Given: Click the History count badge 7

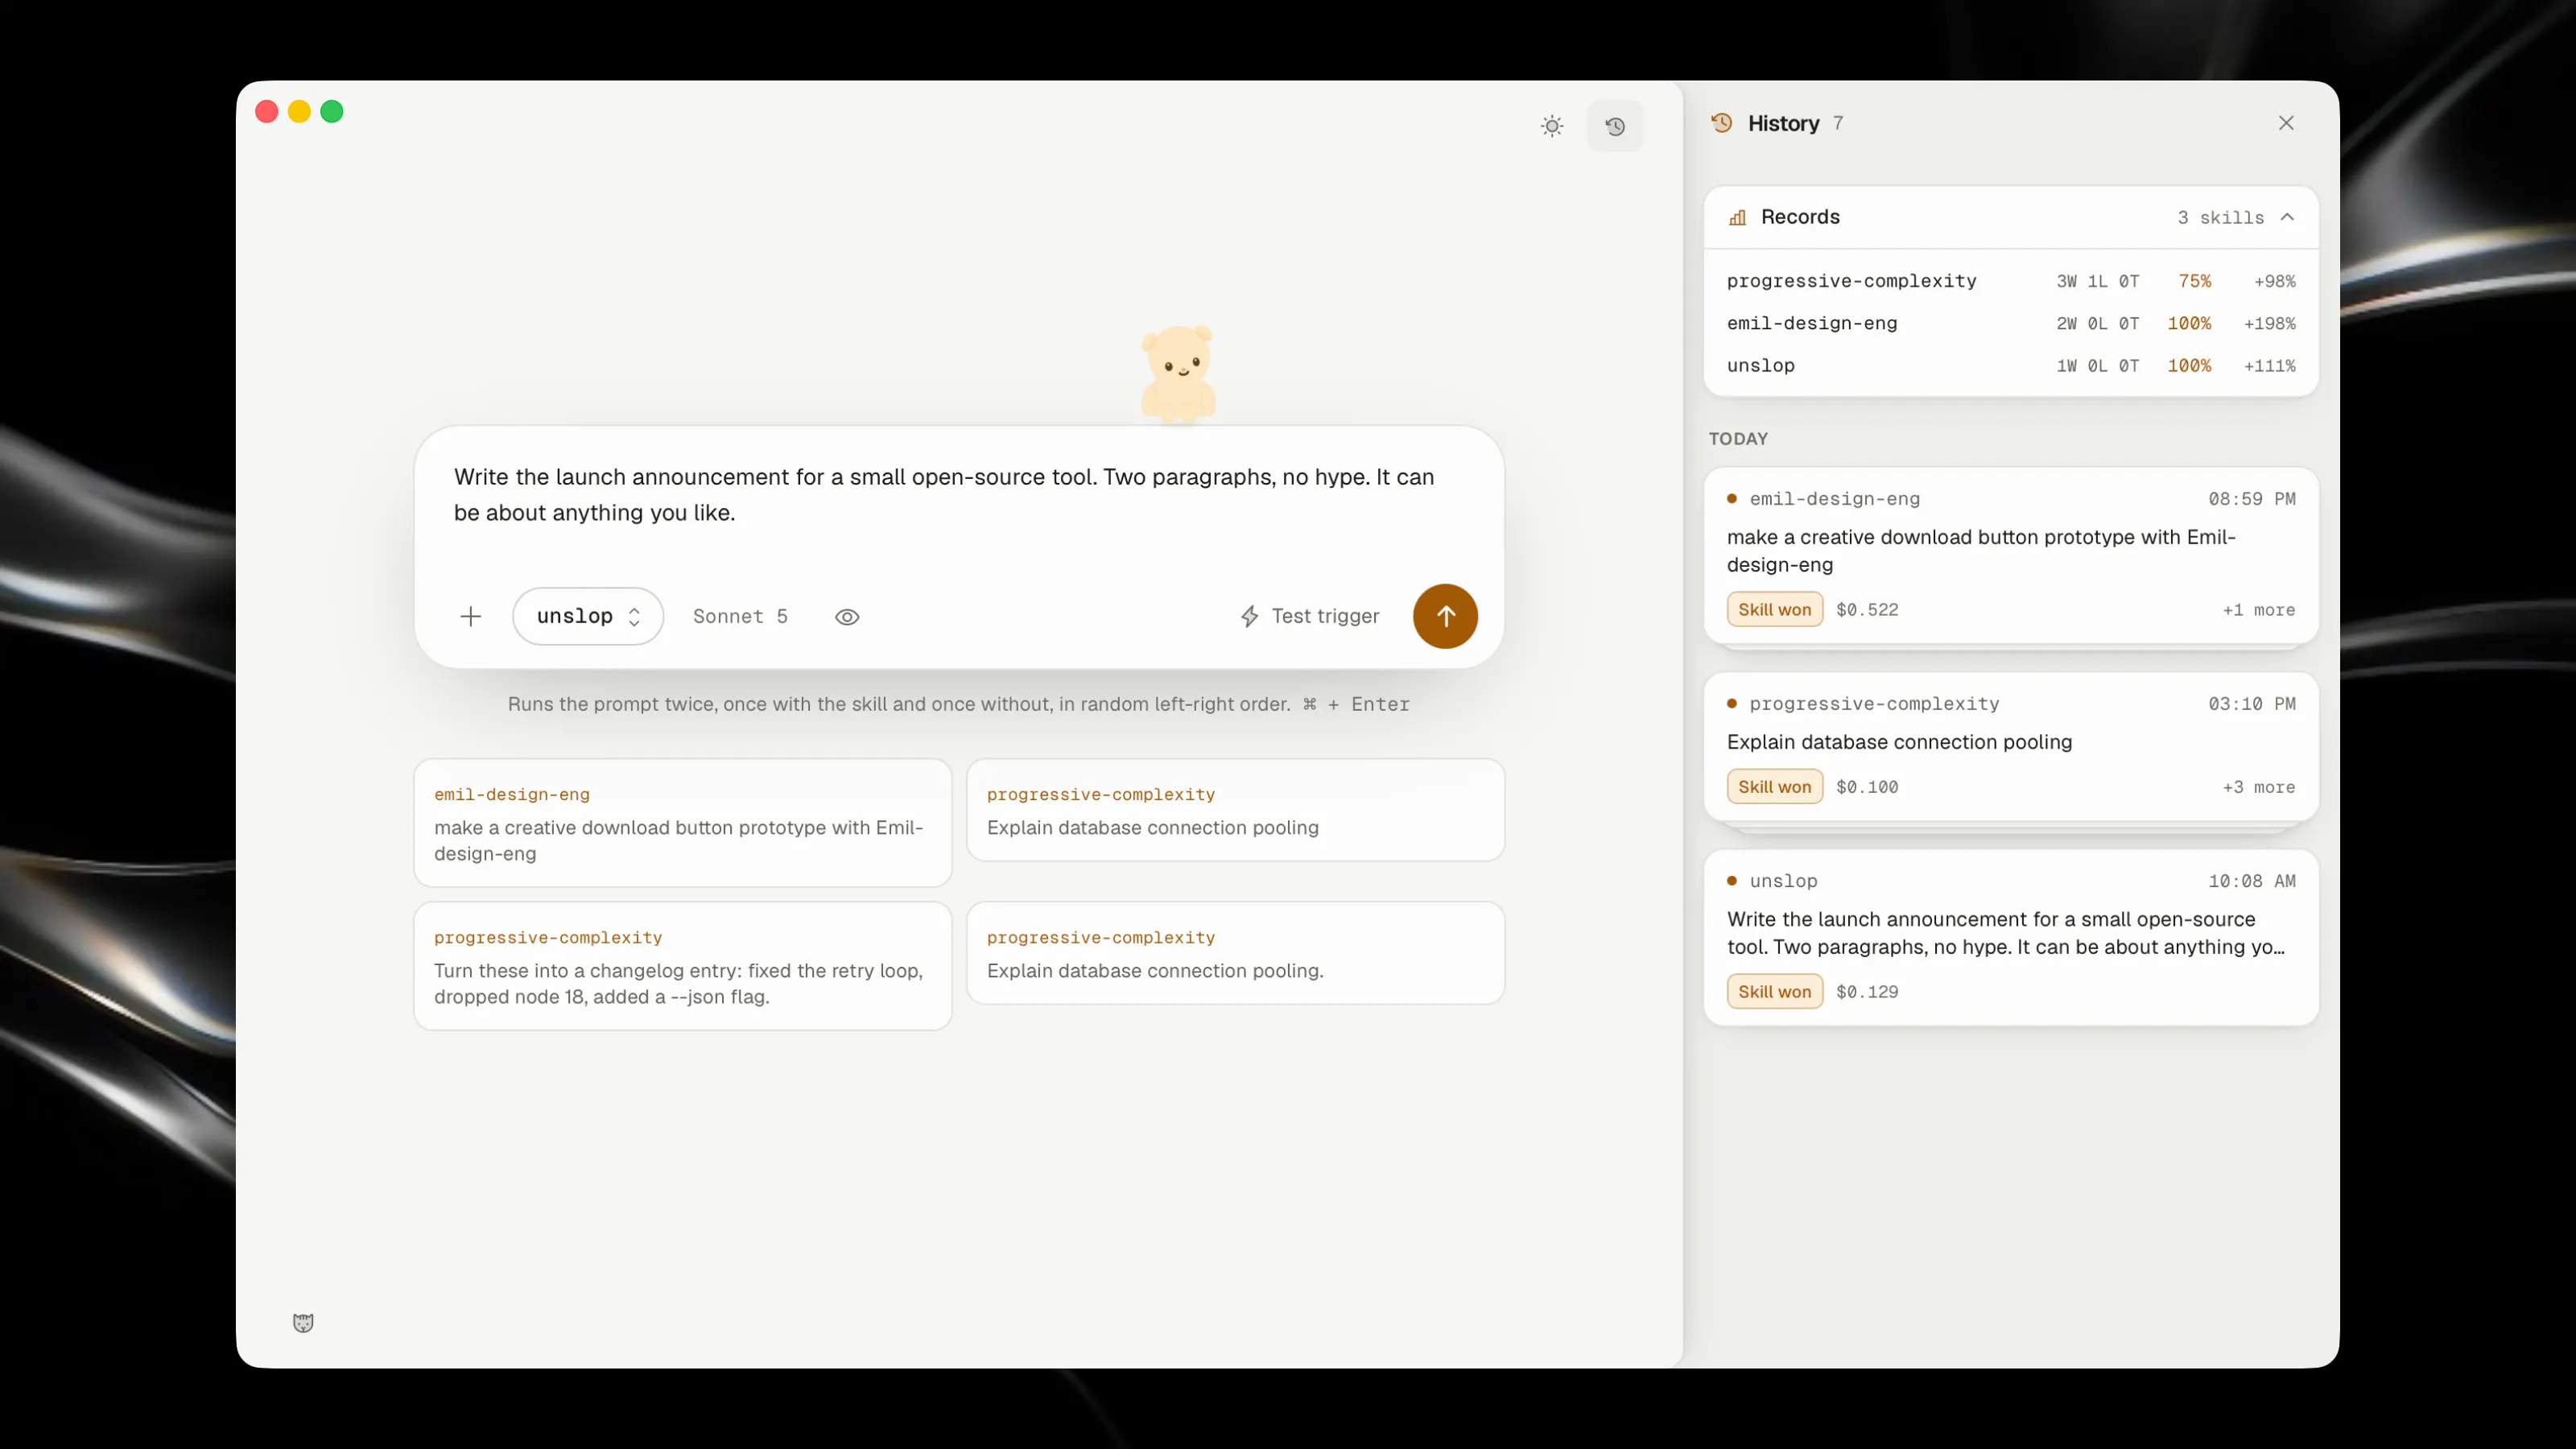Looking at the screenshot, I should coord(1837,123).
